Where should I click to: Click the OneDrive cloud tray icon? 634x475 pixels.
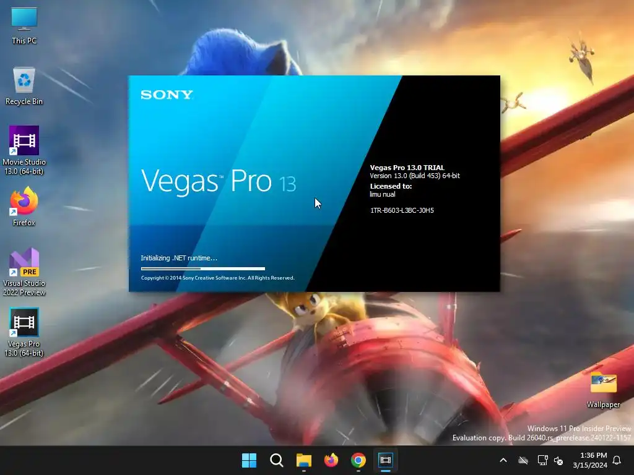click(523, 460)
